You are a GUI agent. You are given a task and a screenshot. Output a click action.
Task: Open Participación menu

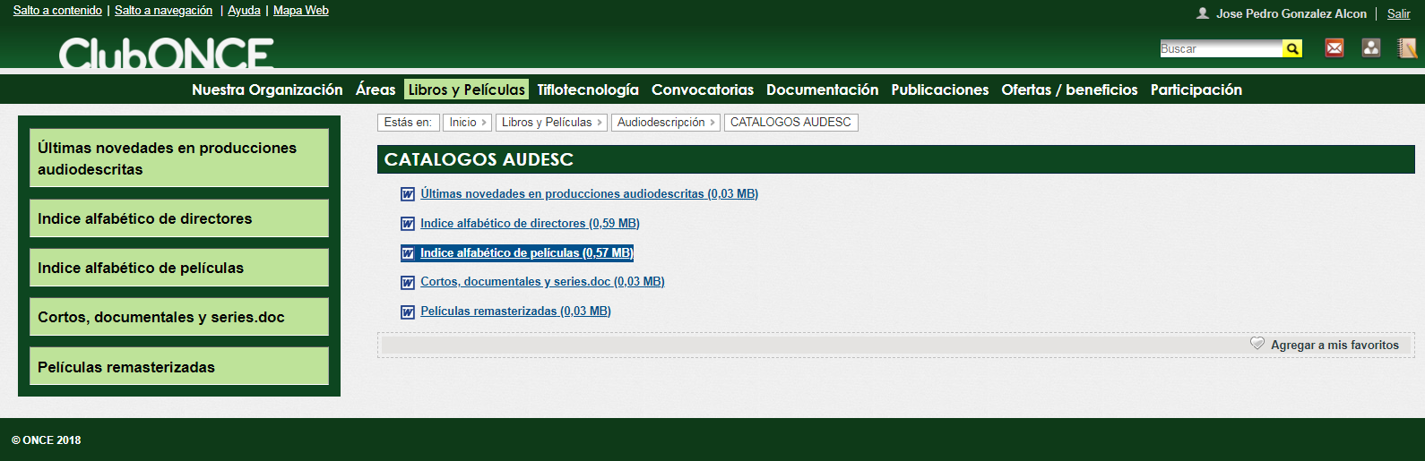tap(1196, 90)
